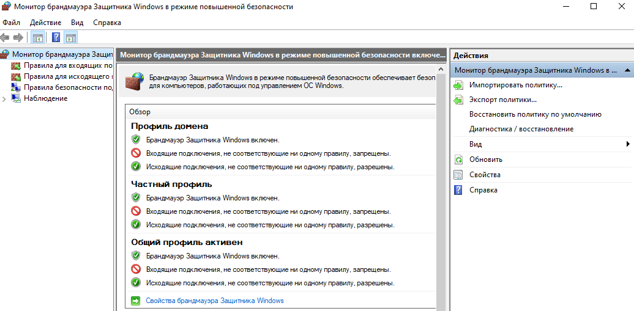
Task: Toggle the action pane toolbar button
Action: (x=70, y=37)
